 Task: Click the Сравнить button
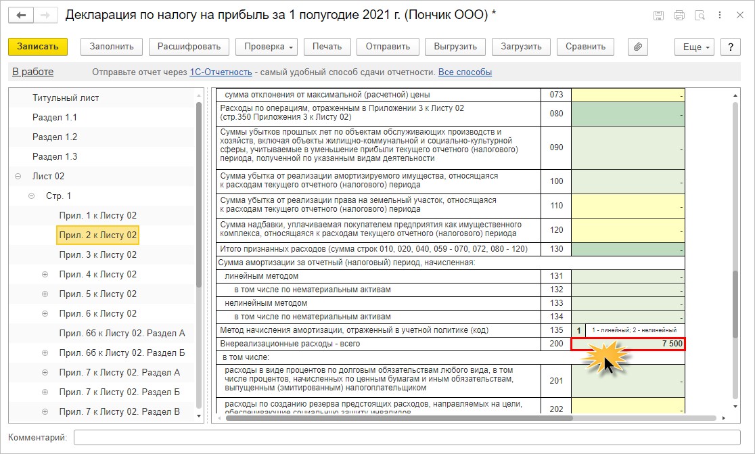(585, 47)
